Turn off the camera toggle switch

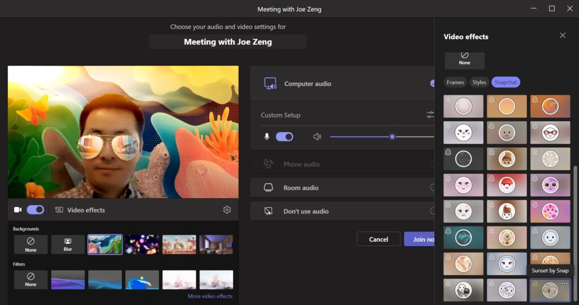coord(35,210)
